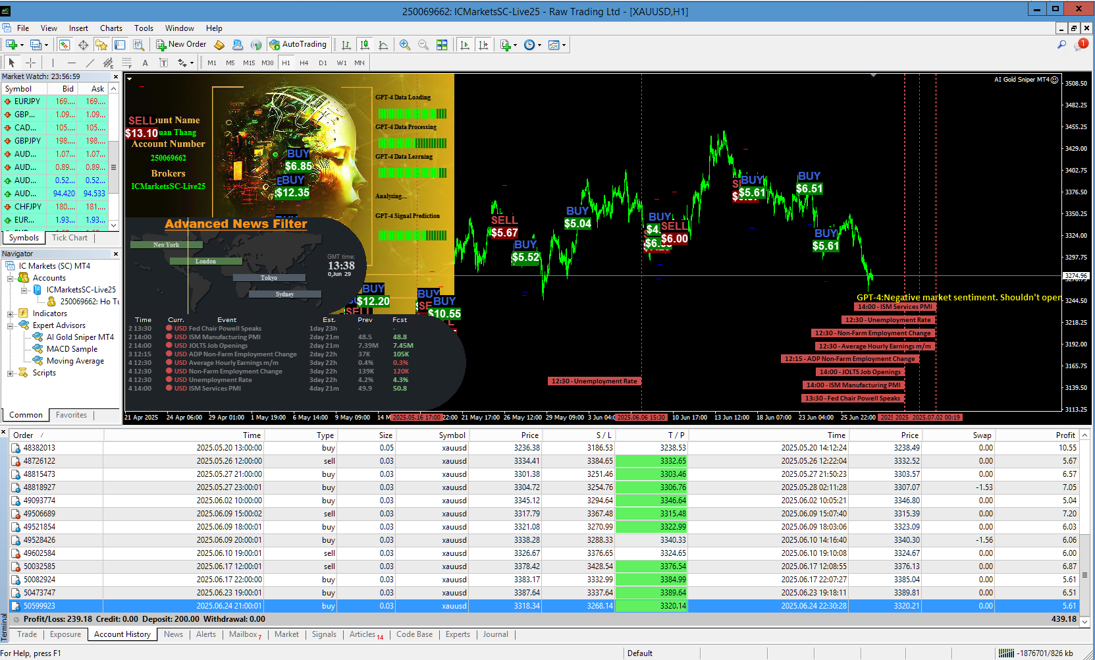Select the Text tool A
Screen dimensions: 1095x660
coord(146,63)
